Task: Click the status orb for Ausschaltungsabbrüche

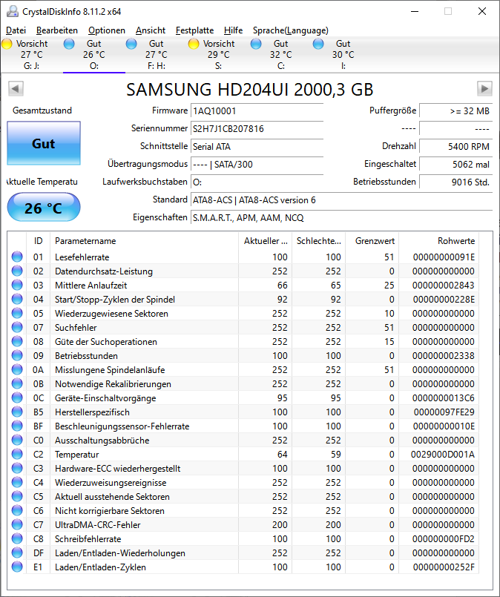Action: pyautogui.click(x=17, y=440)
